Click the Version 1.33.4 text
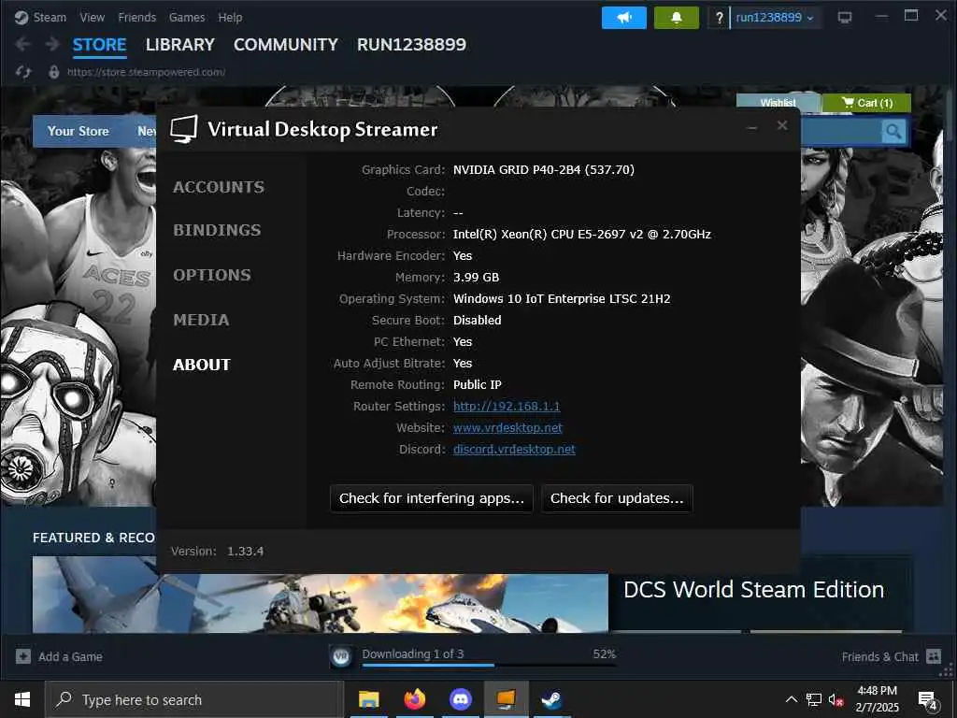This screenshot has height=718, width=957. (x=217, y=552)
